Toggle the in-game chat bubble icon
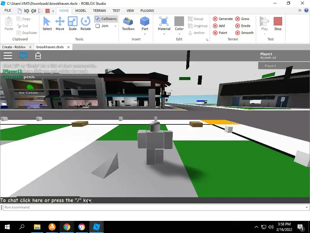 [x=23, y=56]
